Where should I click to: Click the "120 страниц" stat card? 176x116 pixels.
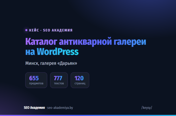point(80,80)
